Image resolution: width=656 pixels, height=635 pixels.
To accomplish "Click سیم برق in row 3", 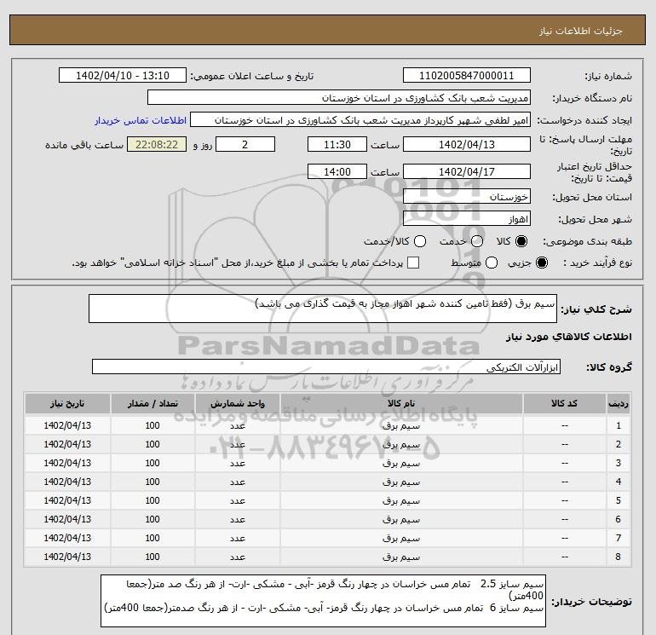I will pyautogui.click(x=400, y=464).
